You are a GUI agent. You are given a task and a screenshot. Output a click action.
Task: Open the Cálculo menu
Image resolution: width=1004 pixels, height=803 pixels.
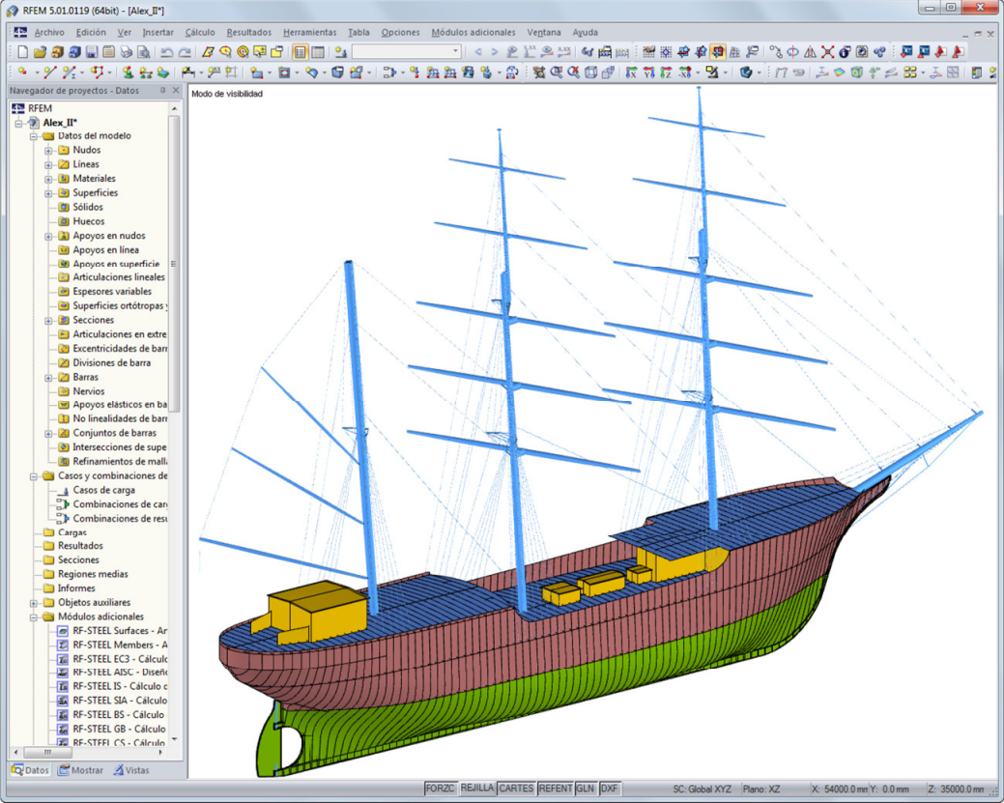click(x=199, y=32)
